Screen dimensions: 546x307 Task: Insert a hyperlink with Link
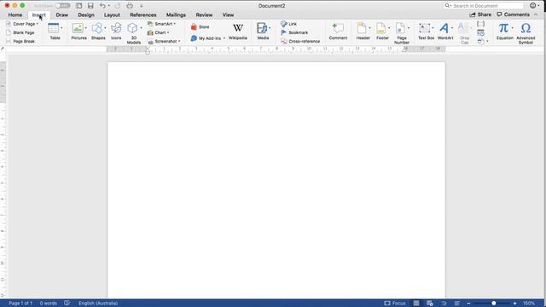288,24
